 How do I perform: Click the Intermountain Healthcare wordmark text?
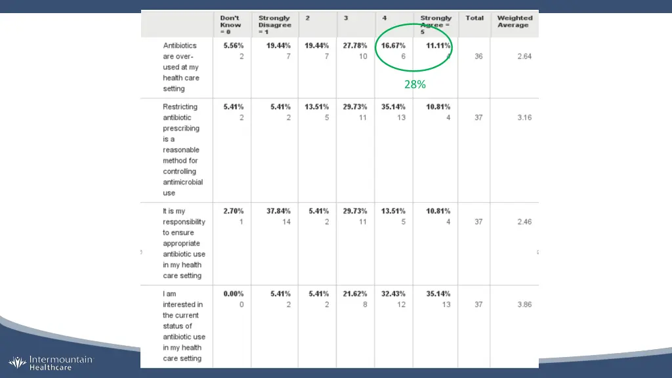(x=61, y=363)
